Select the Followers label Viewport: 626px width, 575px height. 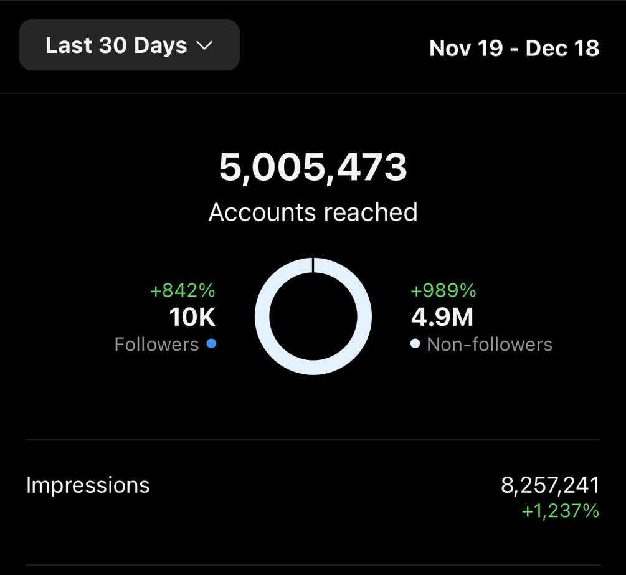(x=156, y=345)
